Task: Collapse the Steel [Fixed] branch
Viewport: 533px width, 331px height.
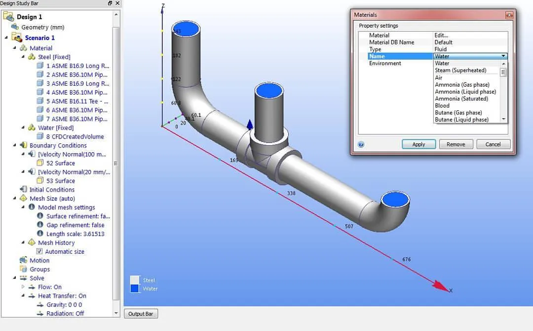Action: point(23,57)
